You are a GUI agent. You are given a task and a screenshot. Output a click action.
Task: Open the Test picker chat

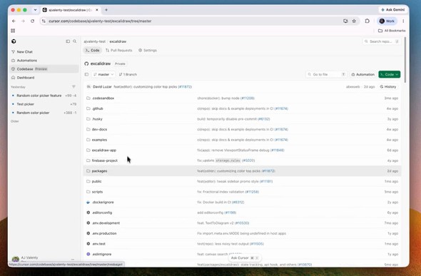click(x=44, y=104)
